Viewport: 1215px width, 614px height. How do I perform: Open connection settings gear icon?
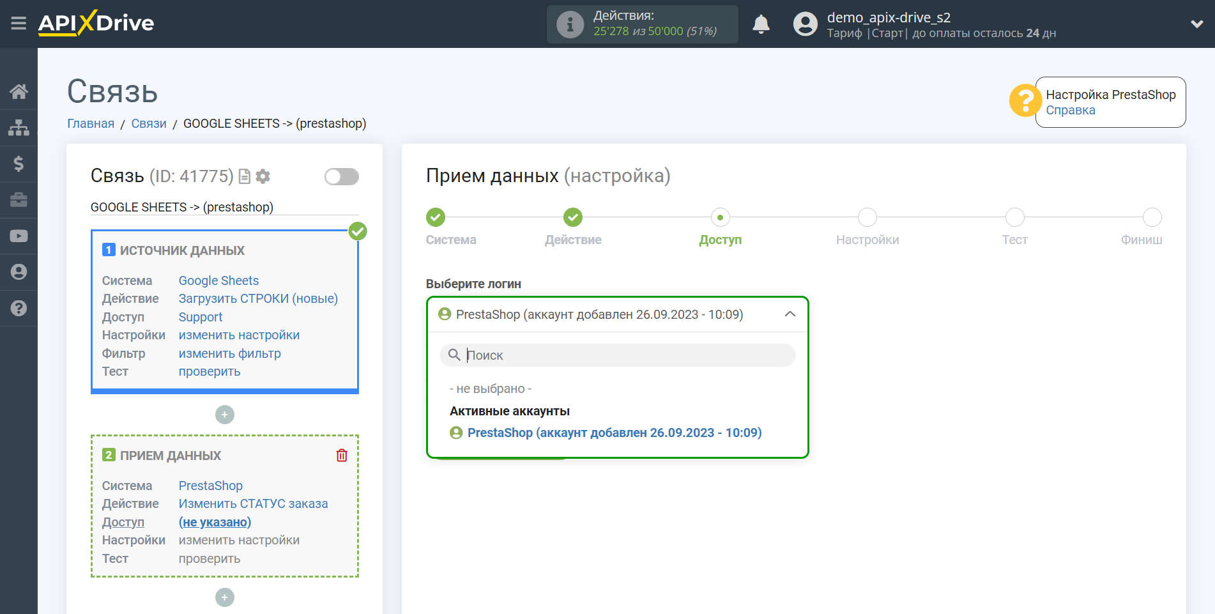(x=263, y=176)
